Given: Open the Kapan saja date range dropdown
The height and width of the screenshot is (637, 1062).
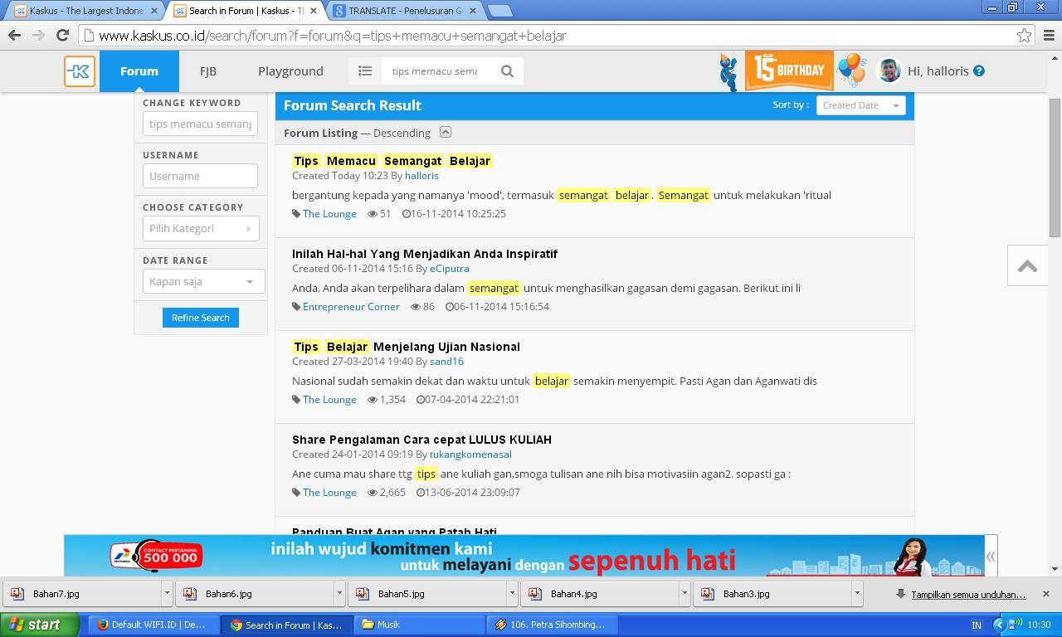Looking at the screenshot, I should [203, 281].
